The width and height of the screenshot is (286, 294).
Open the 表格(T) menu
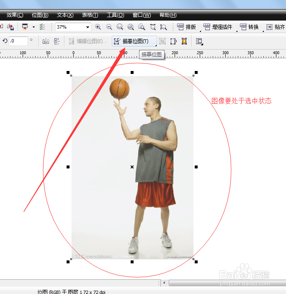90,15
